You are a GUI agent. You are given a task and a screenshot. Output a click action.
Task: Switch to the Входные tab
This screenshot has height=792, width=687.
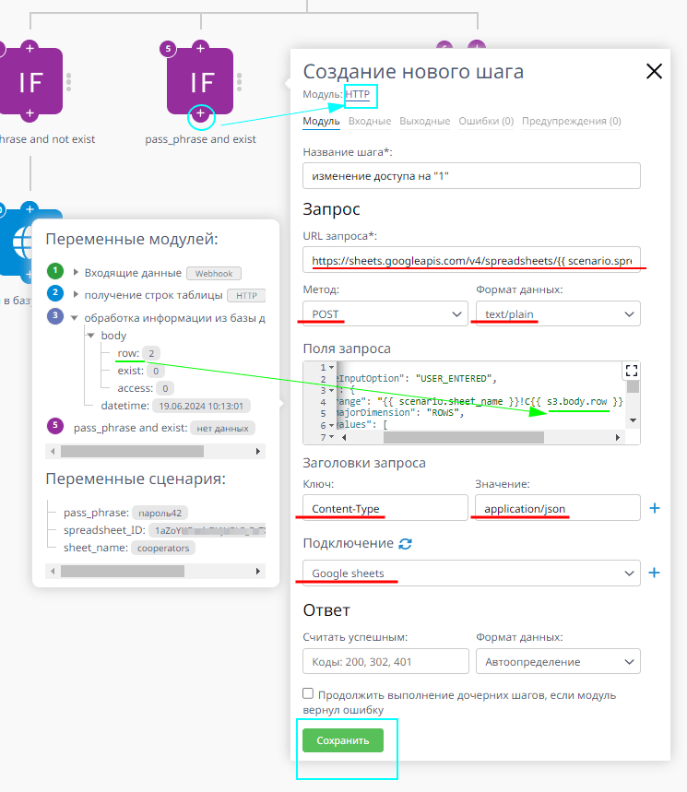point(369,121)
